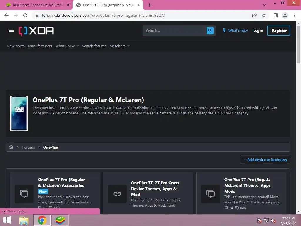This screenshot has height=226, width=301.
Task: Click the Themes, Apps, Mods chat icon
Action: click(x=210, y=194)
